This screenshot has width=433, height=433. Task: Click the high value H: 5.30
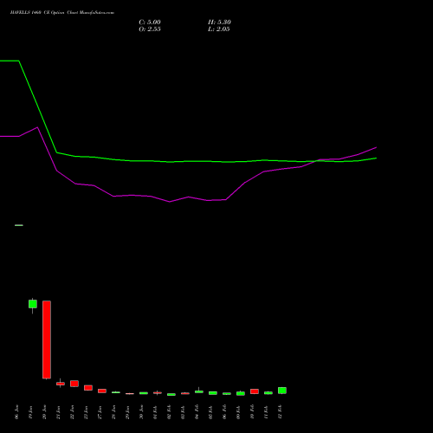(219, 23)
